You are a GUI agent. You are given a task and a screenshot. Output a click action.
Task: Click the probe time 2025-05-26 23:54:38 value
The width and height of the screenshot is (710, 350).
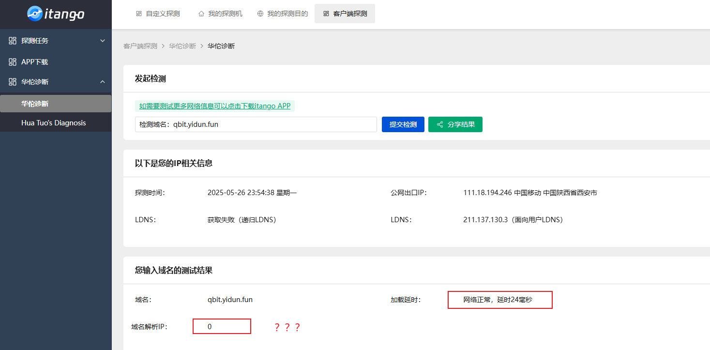[x=252, y=193]
